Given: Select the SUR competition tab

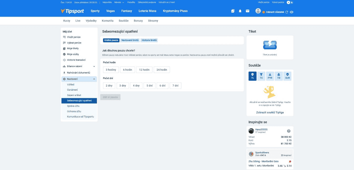Looking at the screenshot, I should coord(287,76).
